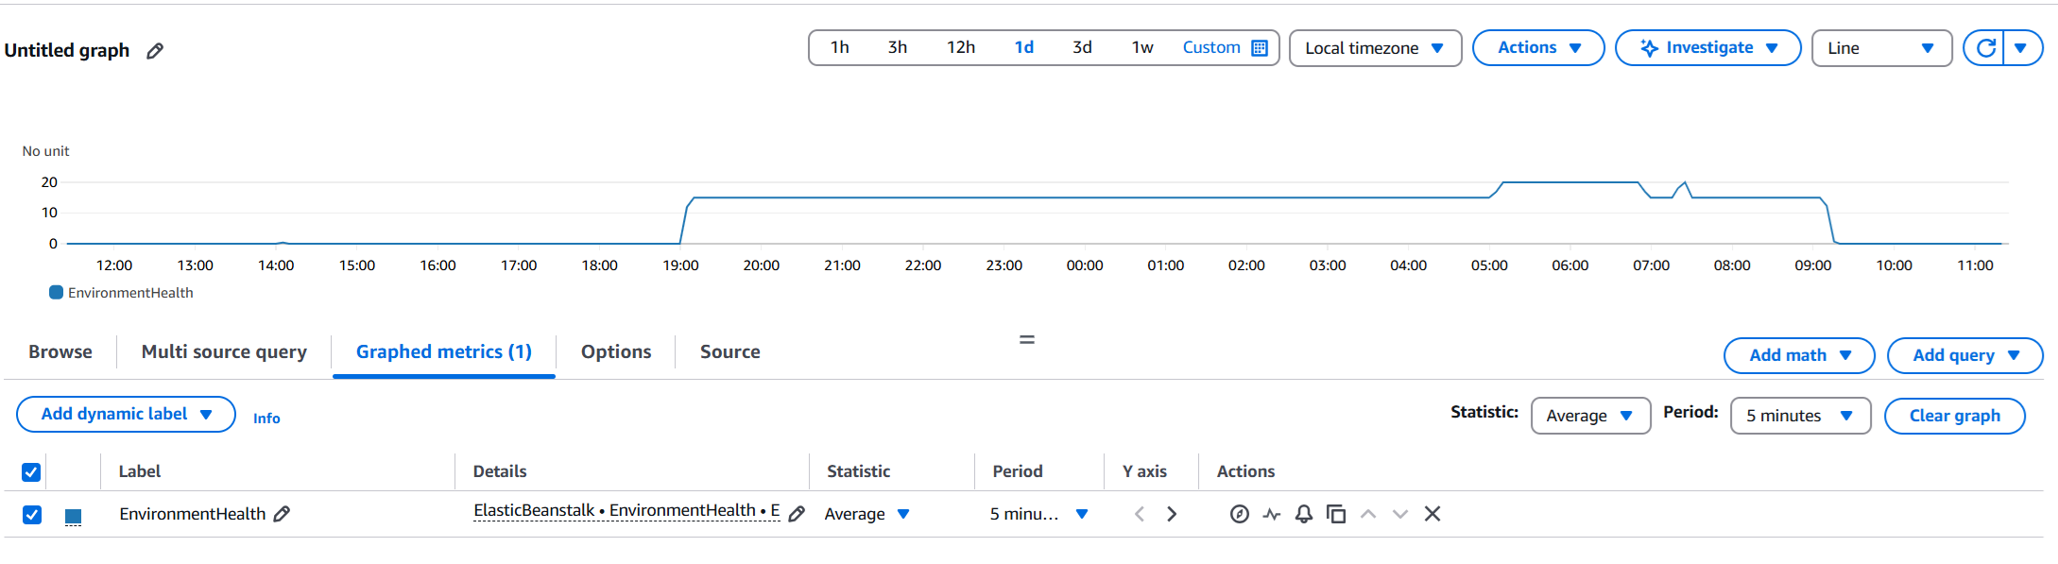The width and height of the screenshot is (2058, 564).
Task: Toggle the select-all metrics header checkbox
Action: (x=31, y=472)
